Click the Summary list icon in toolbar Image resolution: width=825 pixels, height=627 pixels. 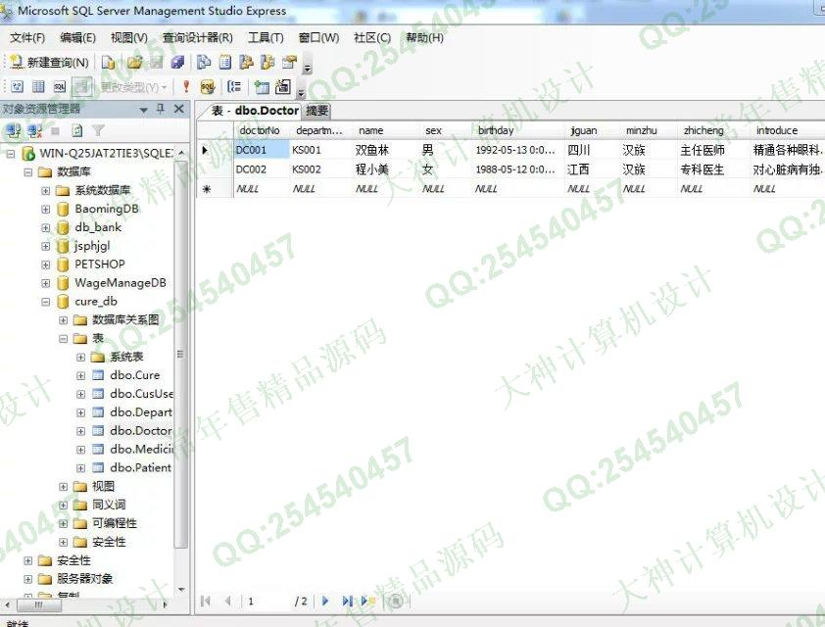coord(225,63)
